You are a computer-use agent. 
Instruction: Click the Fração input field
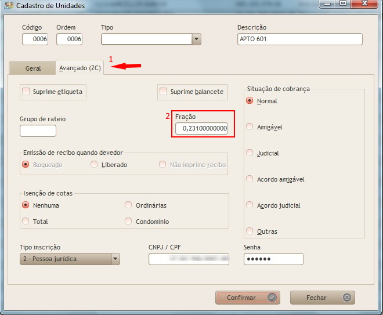pyautogui.click(x=201, y=128)
